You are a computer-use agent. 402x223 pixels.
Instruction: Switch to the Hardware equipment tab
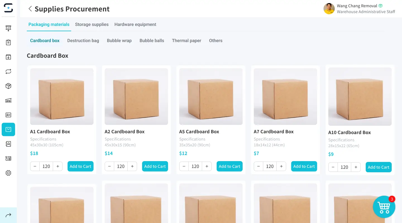pos(135,25)
